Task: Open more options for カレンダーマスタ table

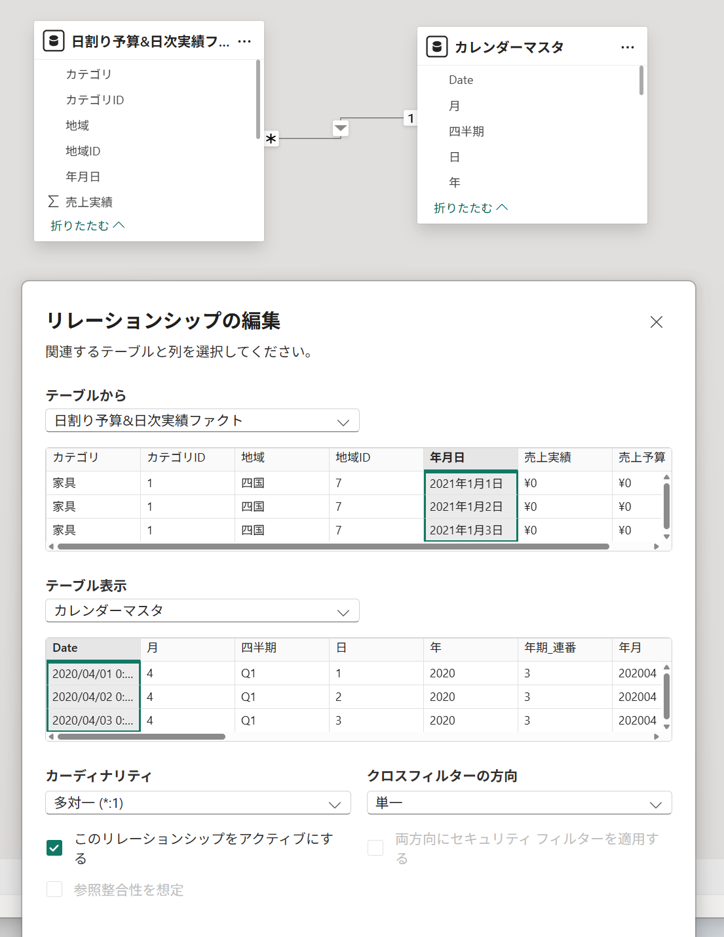Action: coord(627,47)
